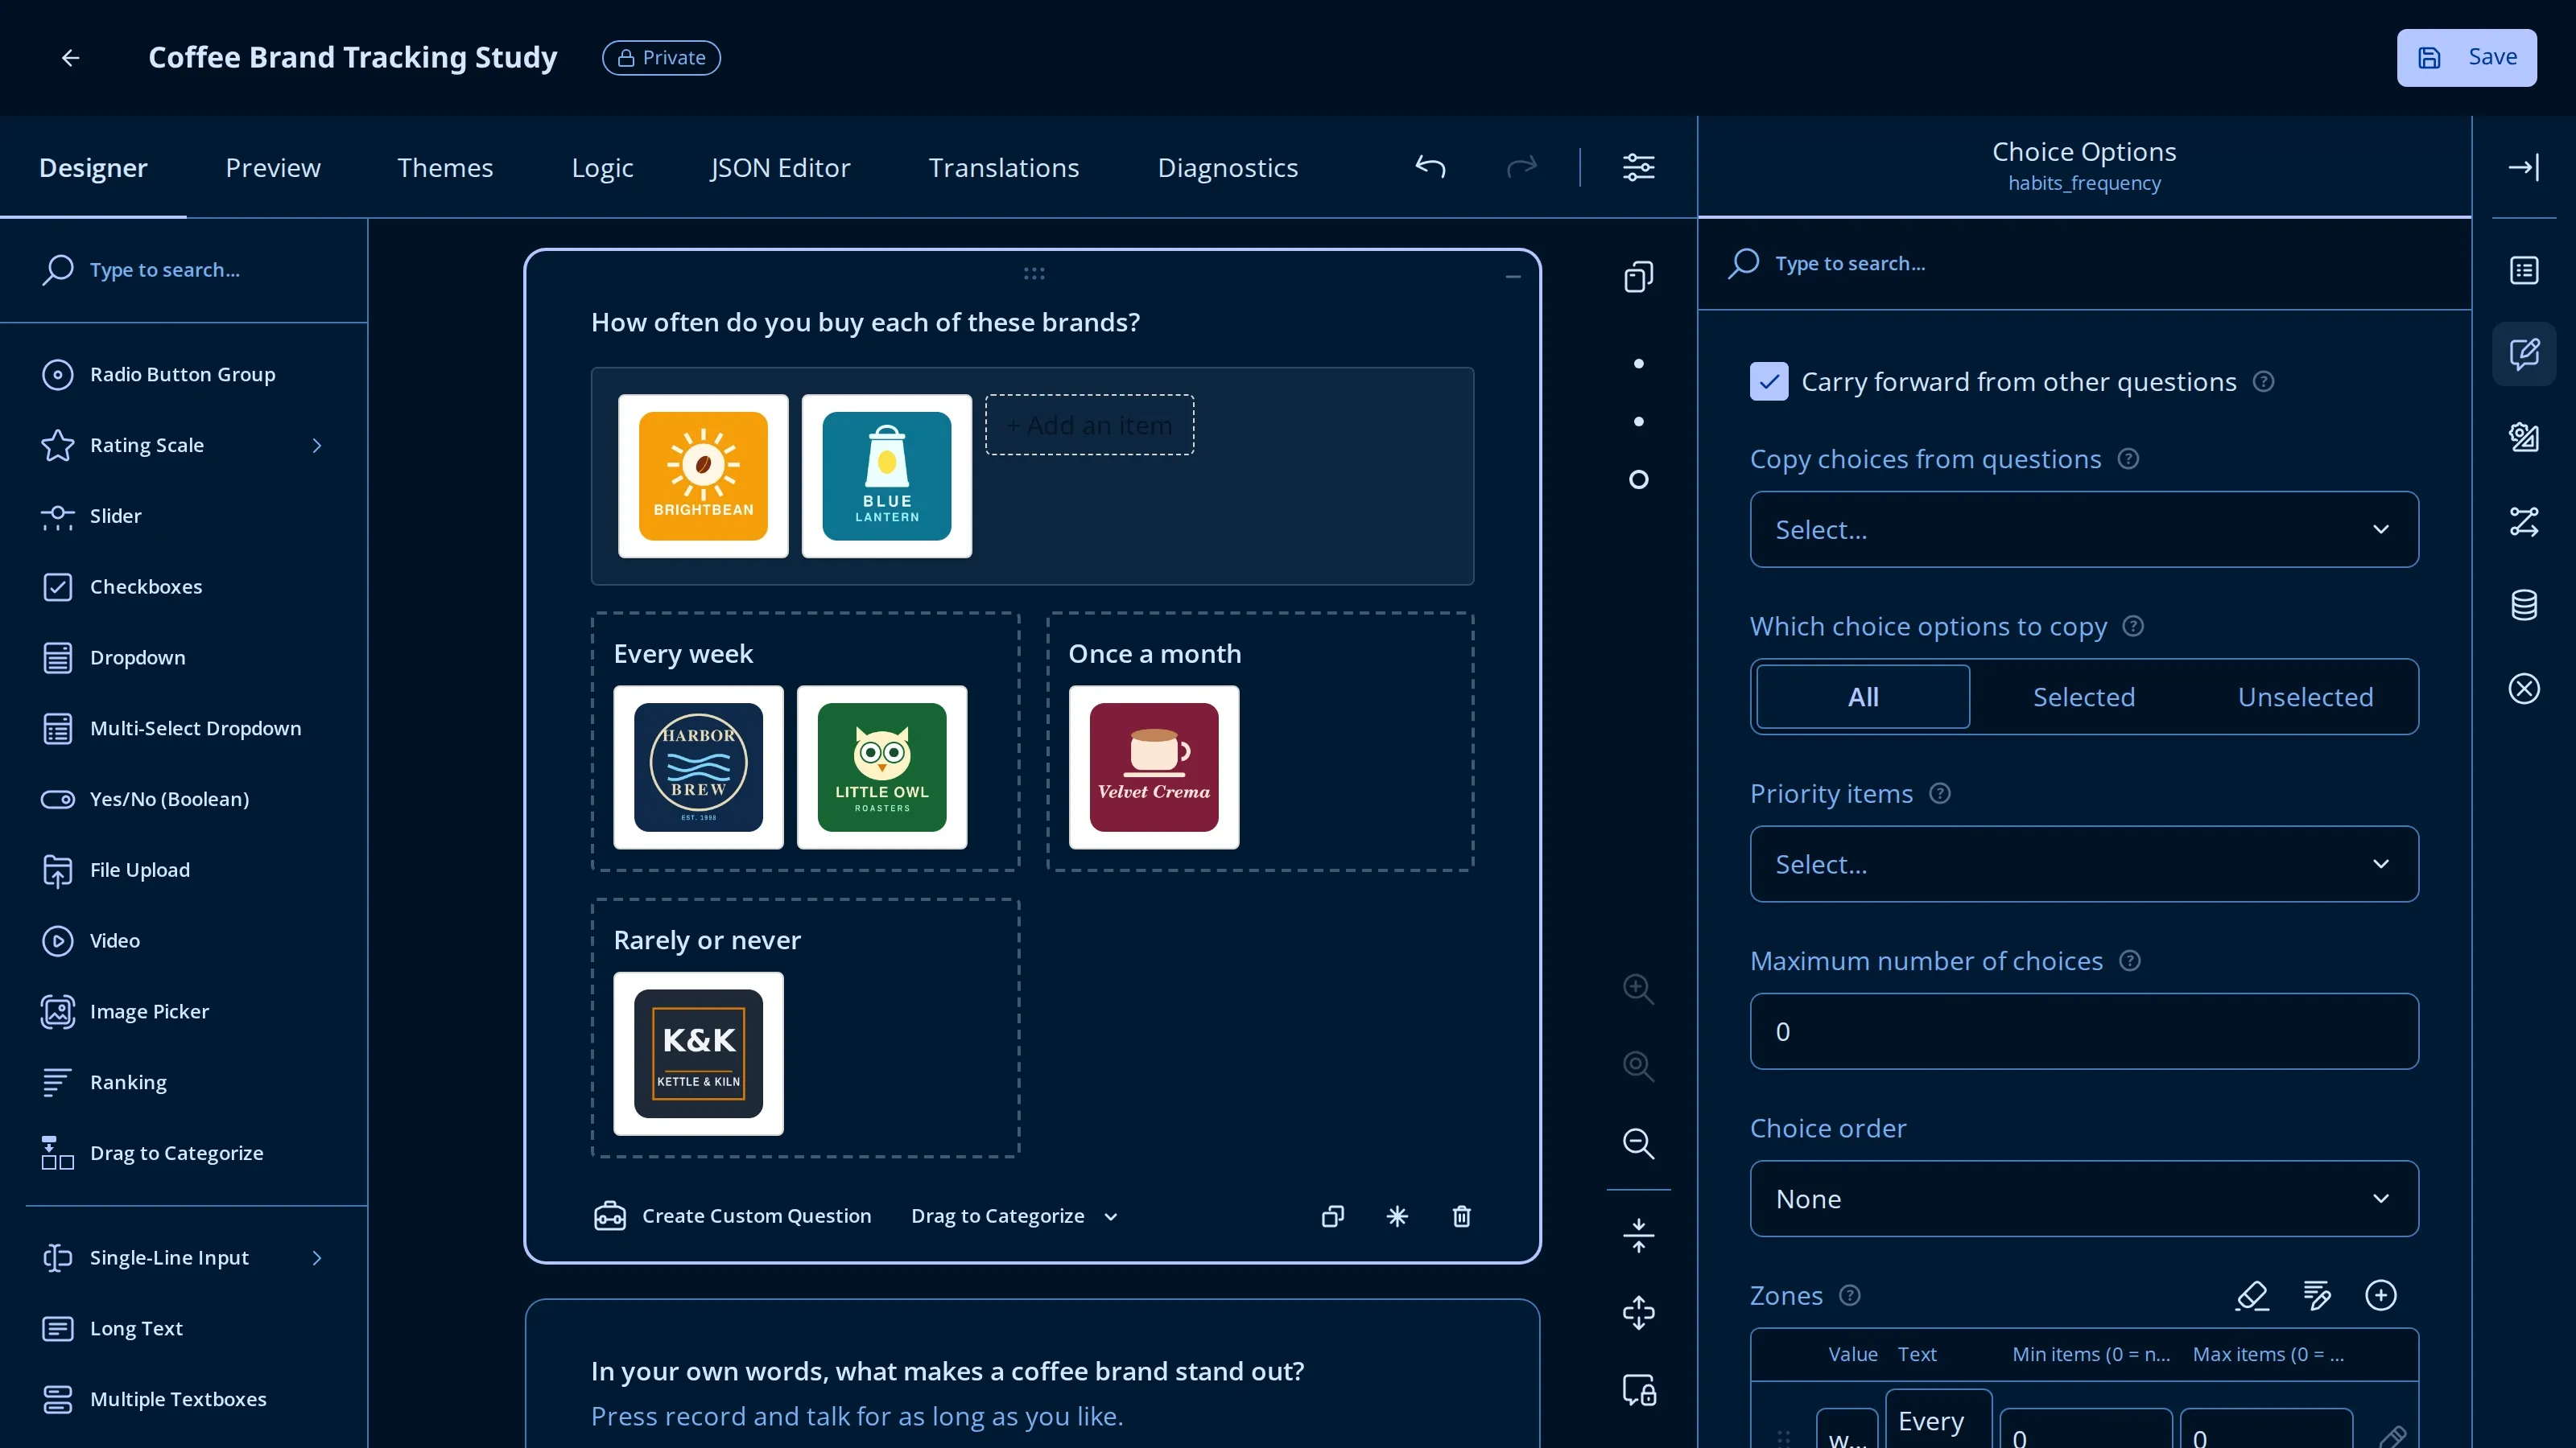Click the Add an item placeholder
Screen dimensions: 2576x1448
pos(1089,425)
